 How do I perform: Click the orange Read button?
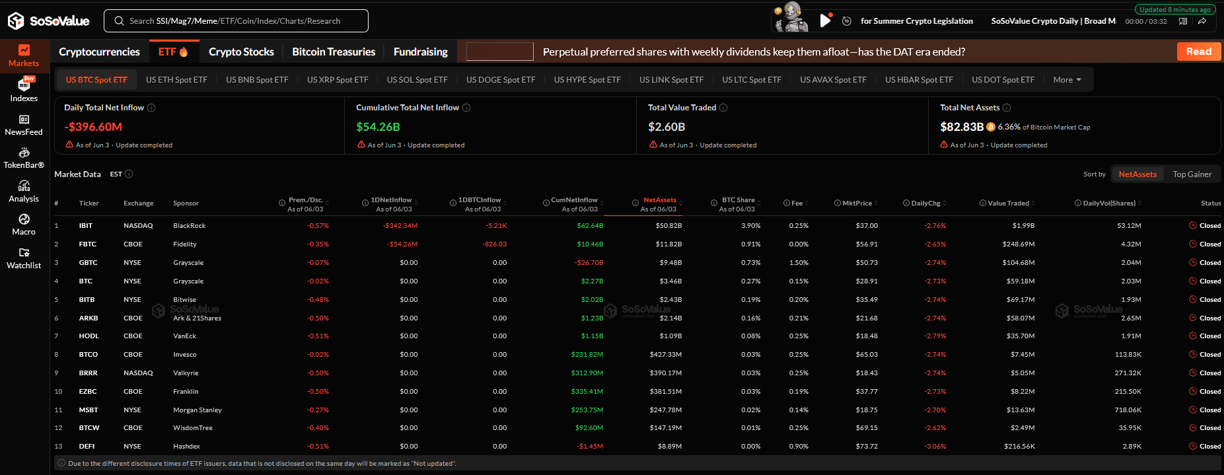[x=1199, y=52]
